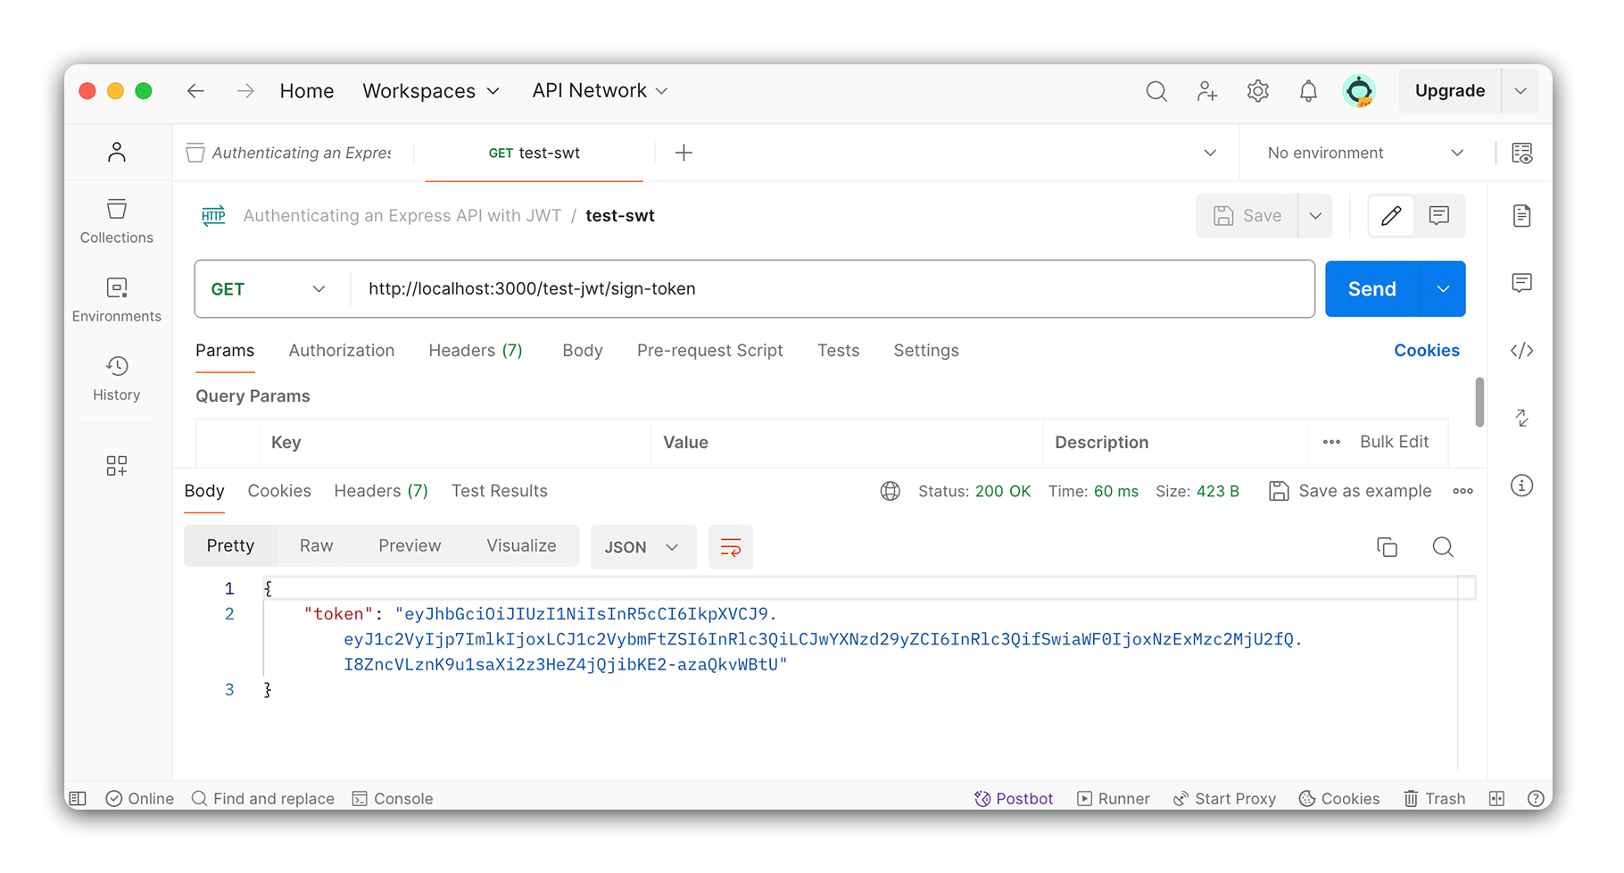This screenshot has width=1624, height=873.
Task: Open the Test Results tab
Action: click(499, 490)
